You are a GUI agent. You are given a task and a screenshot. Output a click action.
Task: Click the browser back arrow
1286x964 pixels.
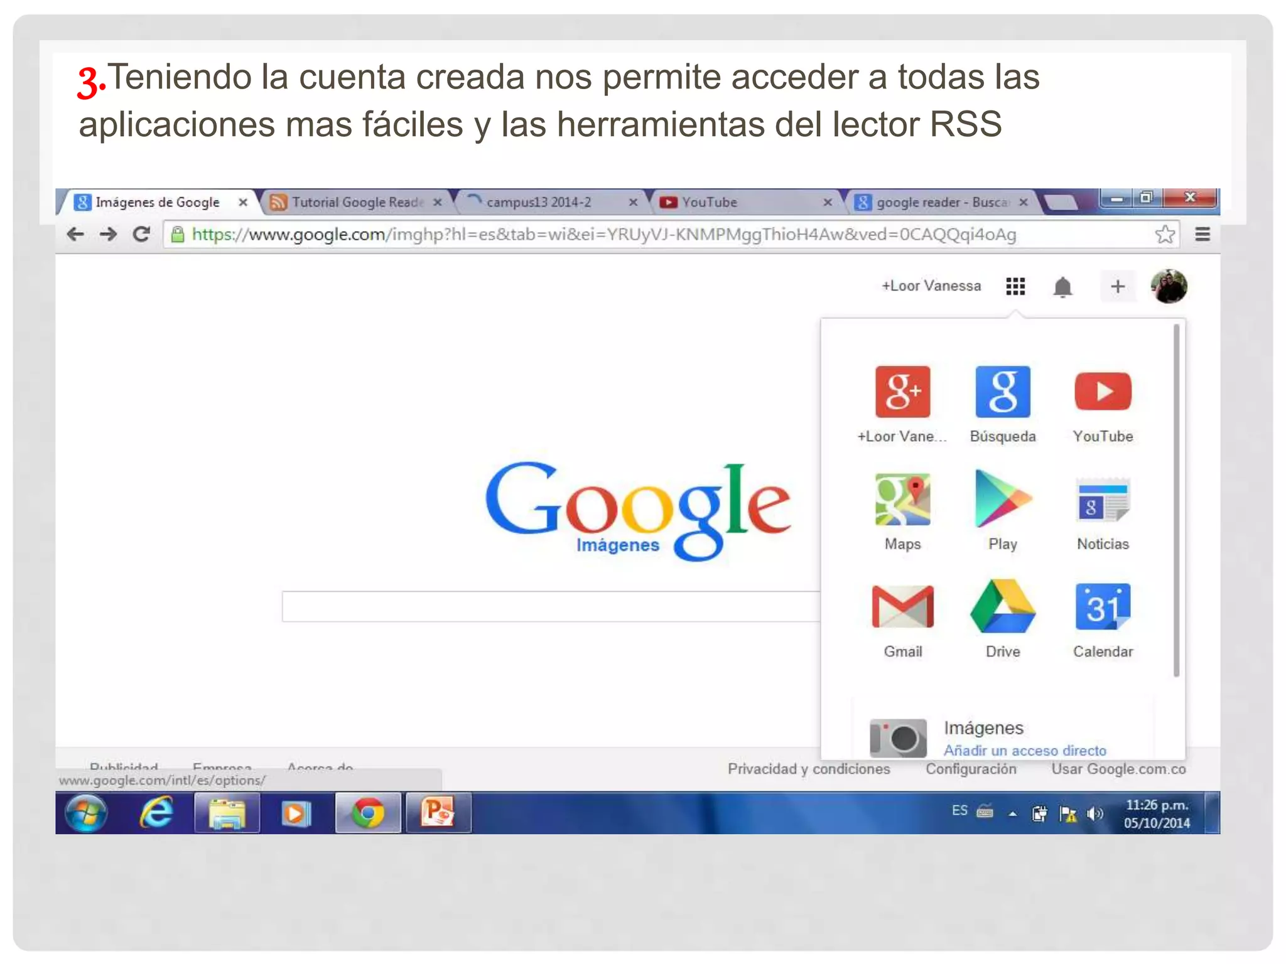(75, 234)
